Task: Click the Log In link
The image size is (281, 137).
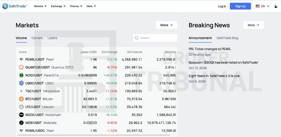Action: (x=222, y=6)
